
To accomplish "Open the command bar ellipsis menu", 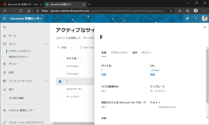I will (71, 48).
